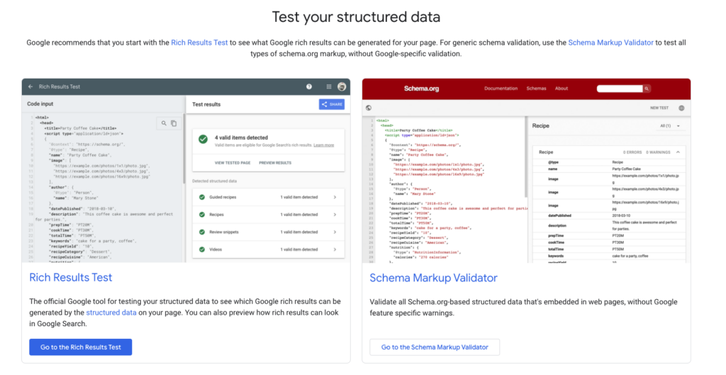Open the Schemas menu on Schema.org
726x375 pixels.
click(x=536, y=89)
